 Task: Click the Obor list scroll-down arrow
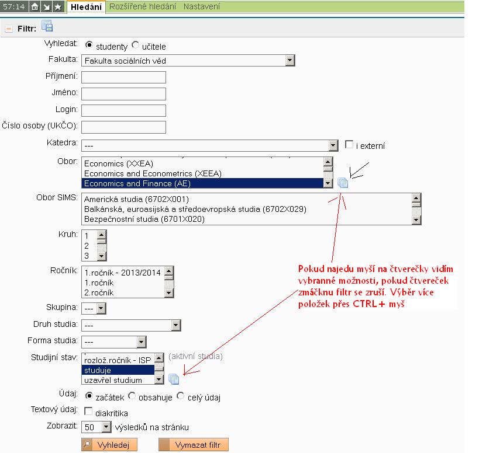pos(328,183)
